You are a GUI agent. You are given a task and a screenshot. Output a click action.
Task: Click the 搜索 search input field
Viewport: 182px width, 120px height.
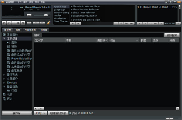[103, 35]
